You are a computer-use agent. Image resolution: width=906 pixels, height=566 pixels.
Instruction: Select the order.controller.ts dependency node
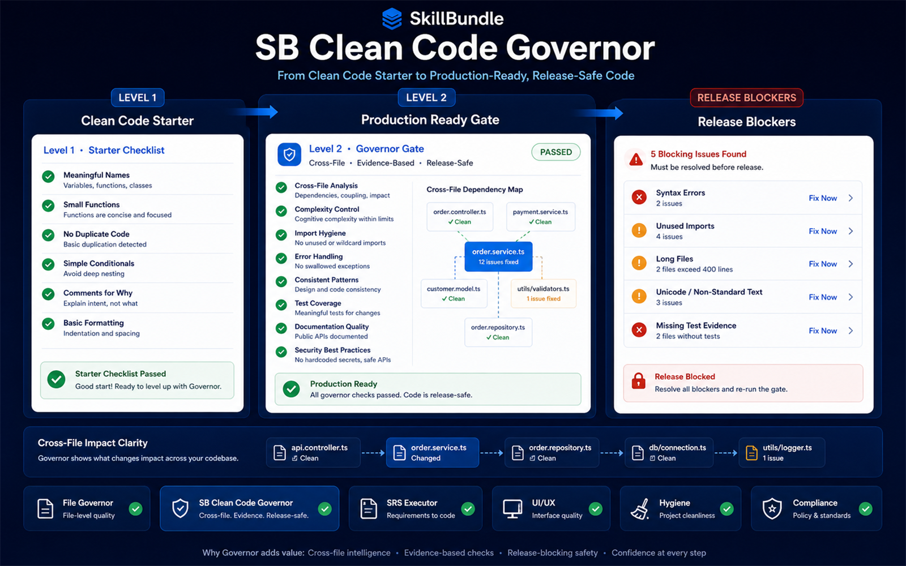point(460,217)
